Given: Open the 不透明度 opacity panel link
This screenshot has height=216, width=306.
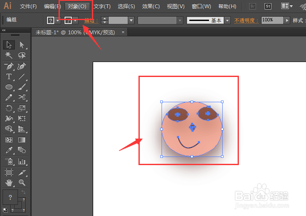Looking at the screenshot, I should pyautogui.click(x=246, y=21).
